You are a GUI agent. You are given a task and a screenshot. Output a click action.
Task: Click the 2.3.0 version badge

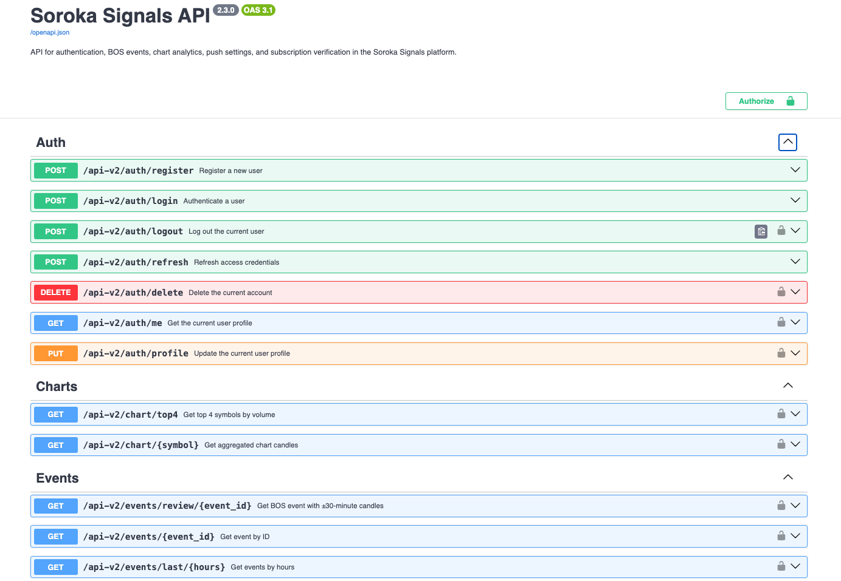pyautogui.click(x=226, y=10)
